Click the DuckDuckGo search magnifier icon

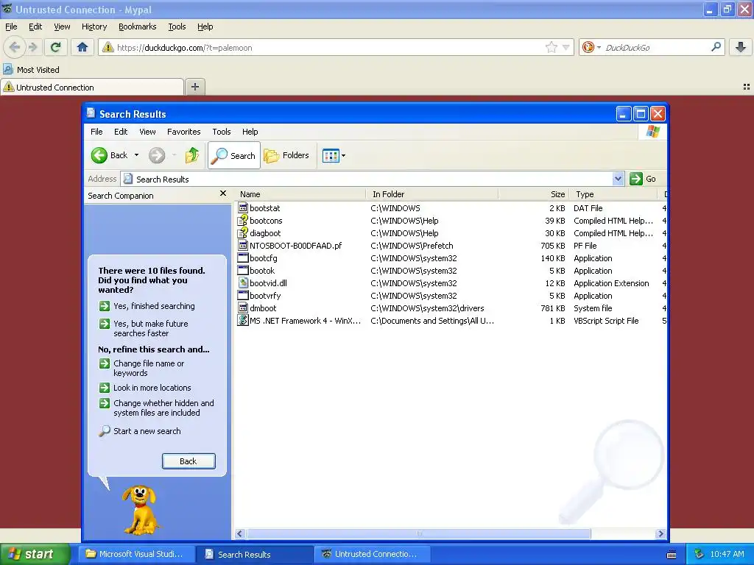[716, 47]
